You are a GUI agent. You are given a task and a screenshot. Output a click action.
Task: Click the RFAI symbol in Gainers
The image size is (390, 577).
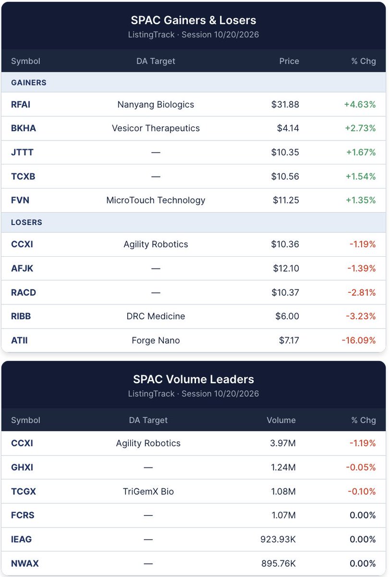point(21,104)
